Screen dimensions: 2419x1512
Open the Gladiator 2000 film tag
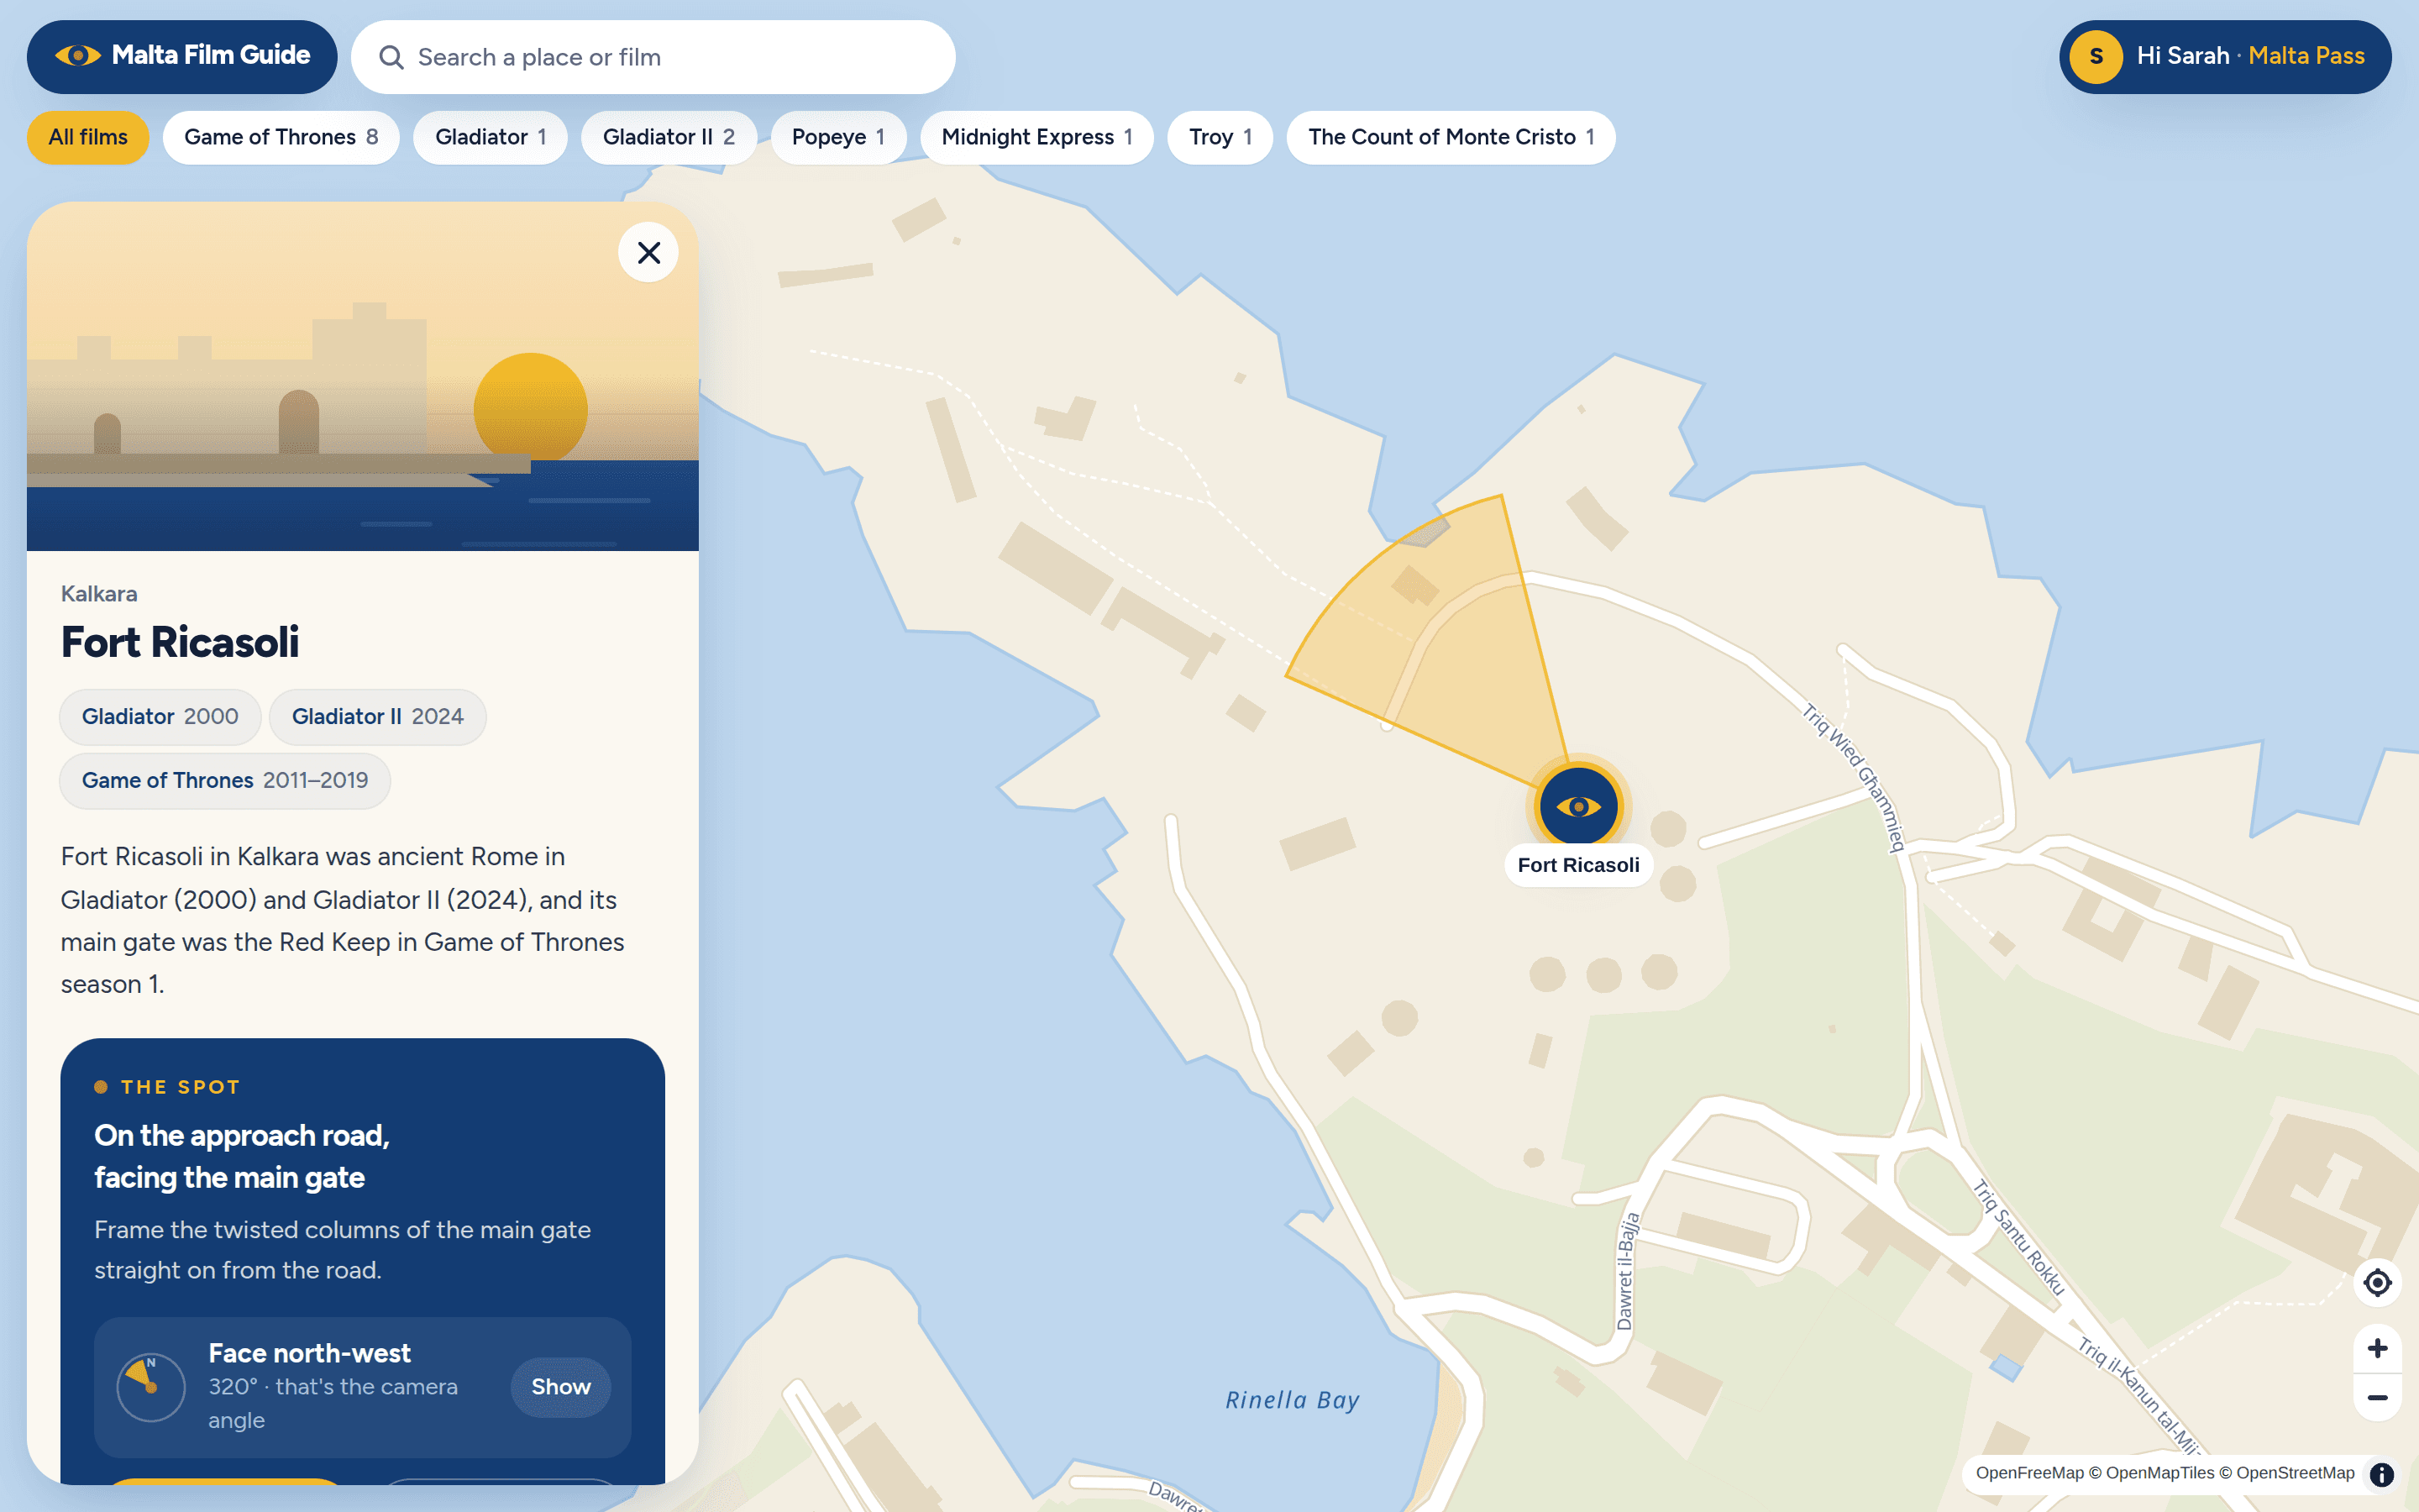point(160,717)
